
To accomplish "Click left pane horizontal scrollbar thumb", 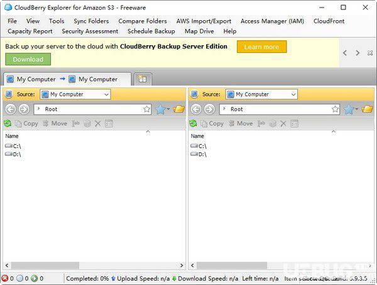I will pos(45,265).
